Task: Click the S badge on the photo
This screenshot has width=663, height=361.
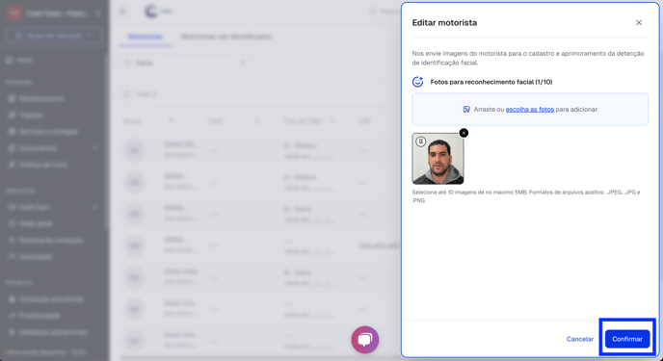Action: (420, 142)
